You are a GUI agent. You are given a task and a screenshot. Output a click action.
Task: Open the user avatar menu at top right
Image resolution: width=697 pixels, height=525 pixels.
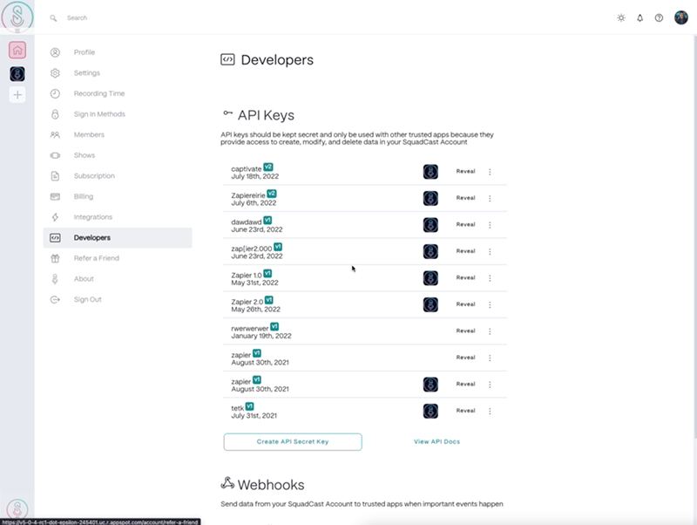[x=681, y=17]
